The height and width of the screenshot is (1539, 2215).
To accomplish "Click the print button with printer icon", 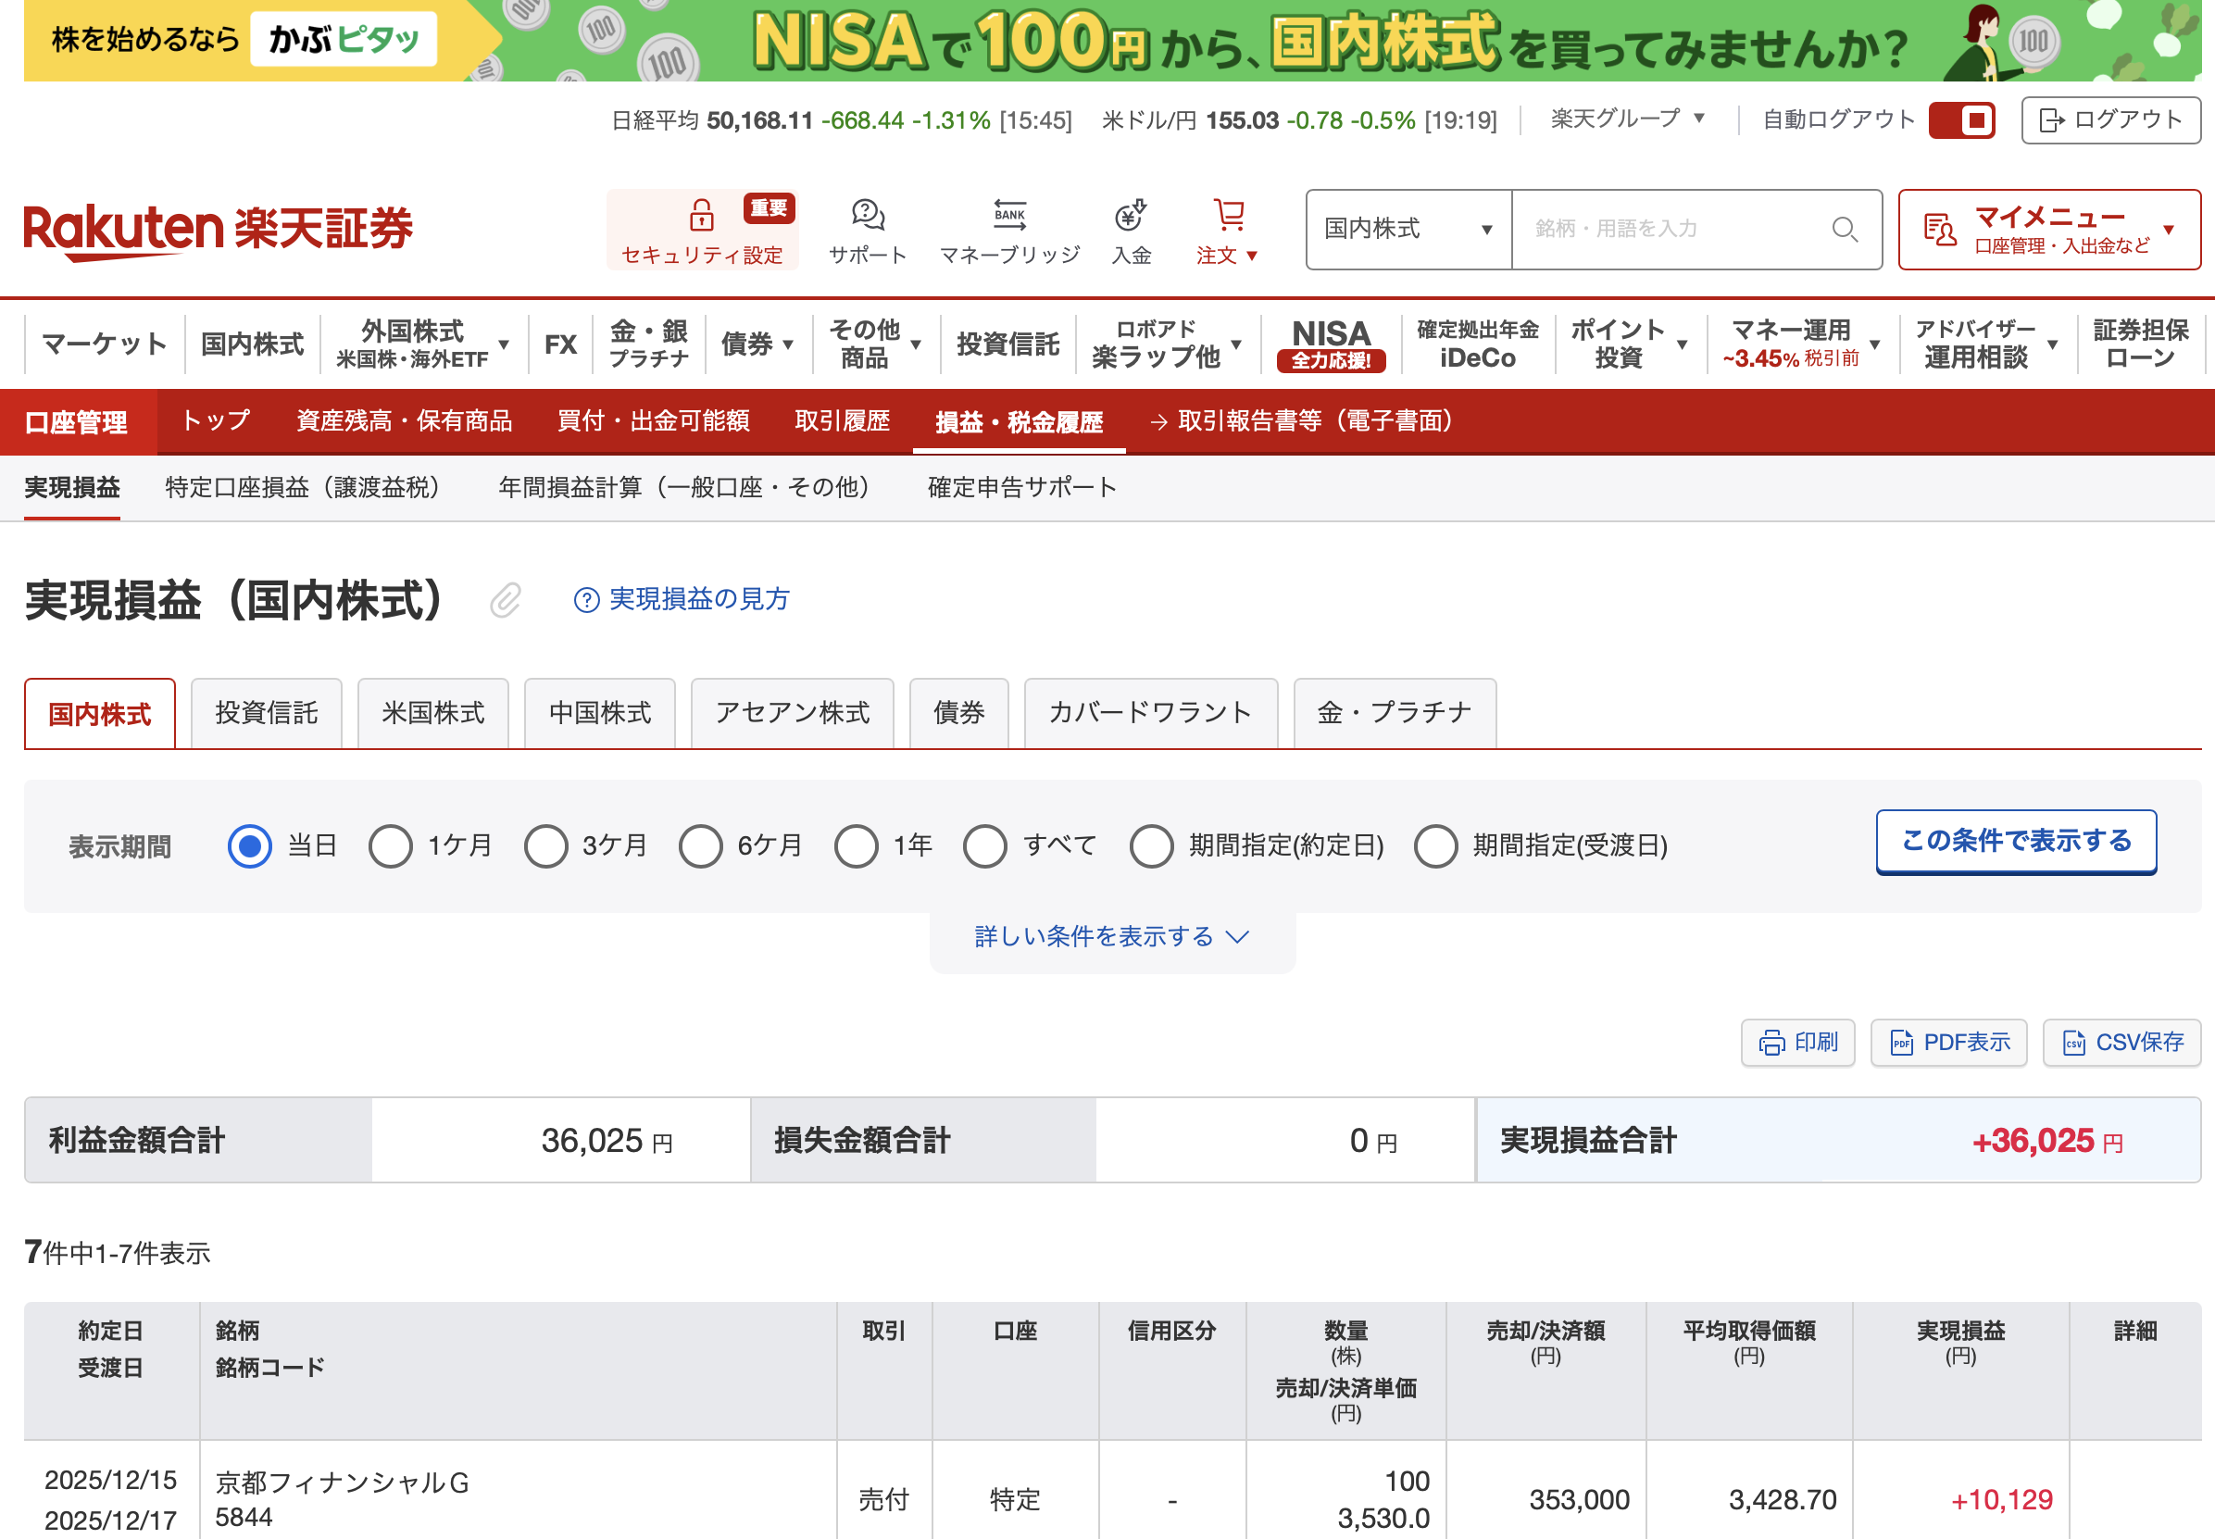I will pyautogui.click(x=1797, y=1043).
